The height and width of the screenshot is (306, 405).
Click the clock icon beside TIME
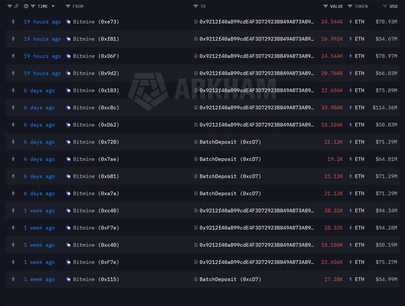[x=26, y=6]
